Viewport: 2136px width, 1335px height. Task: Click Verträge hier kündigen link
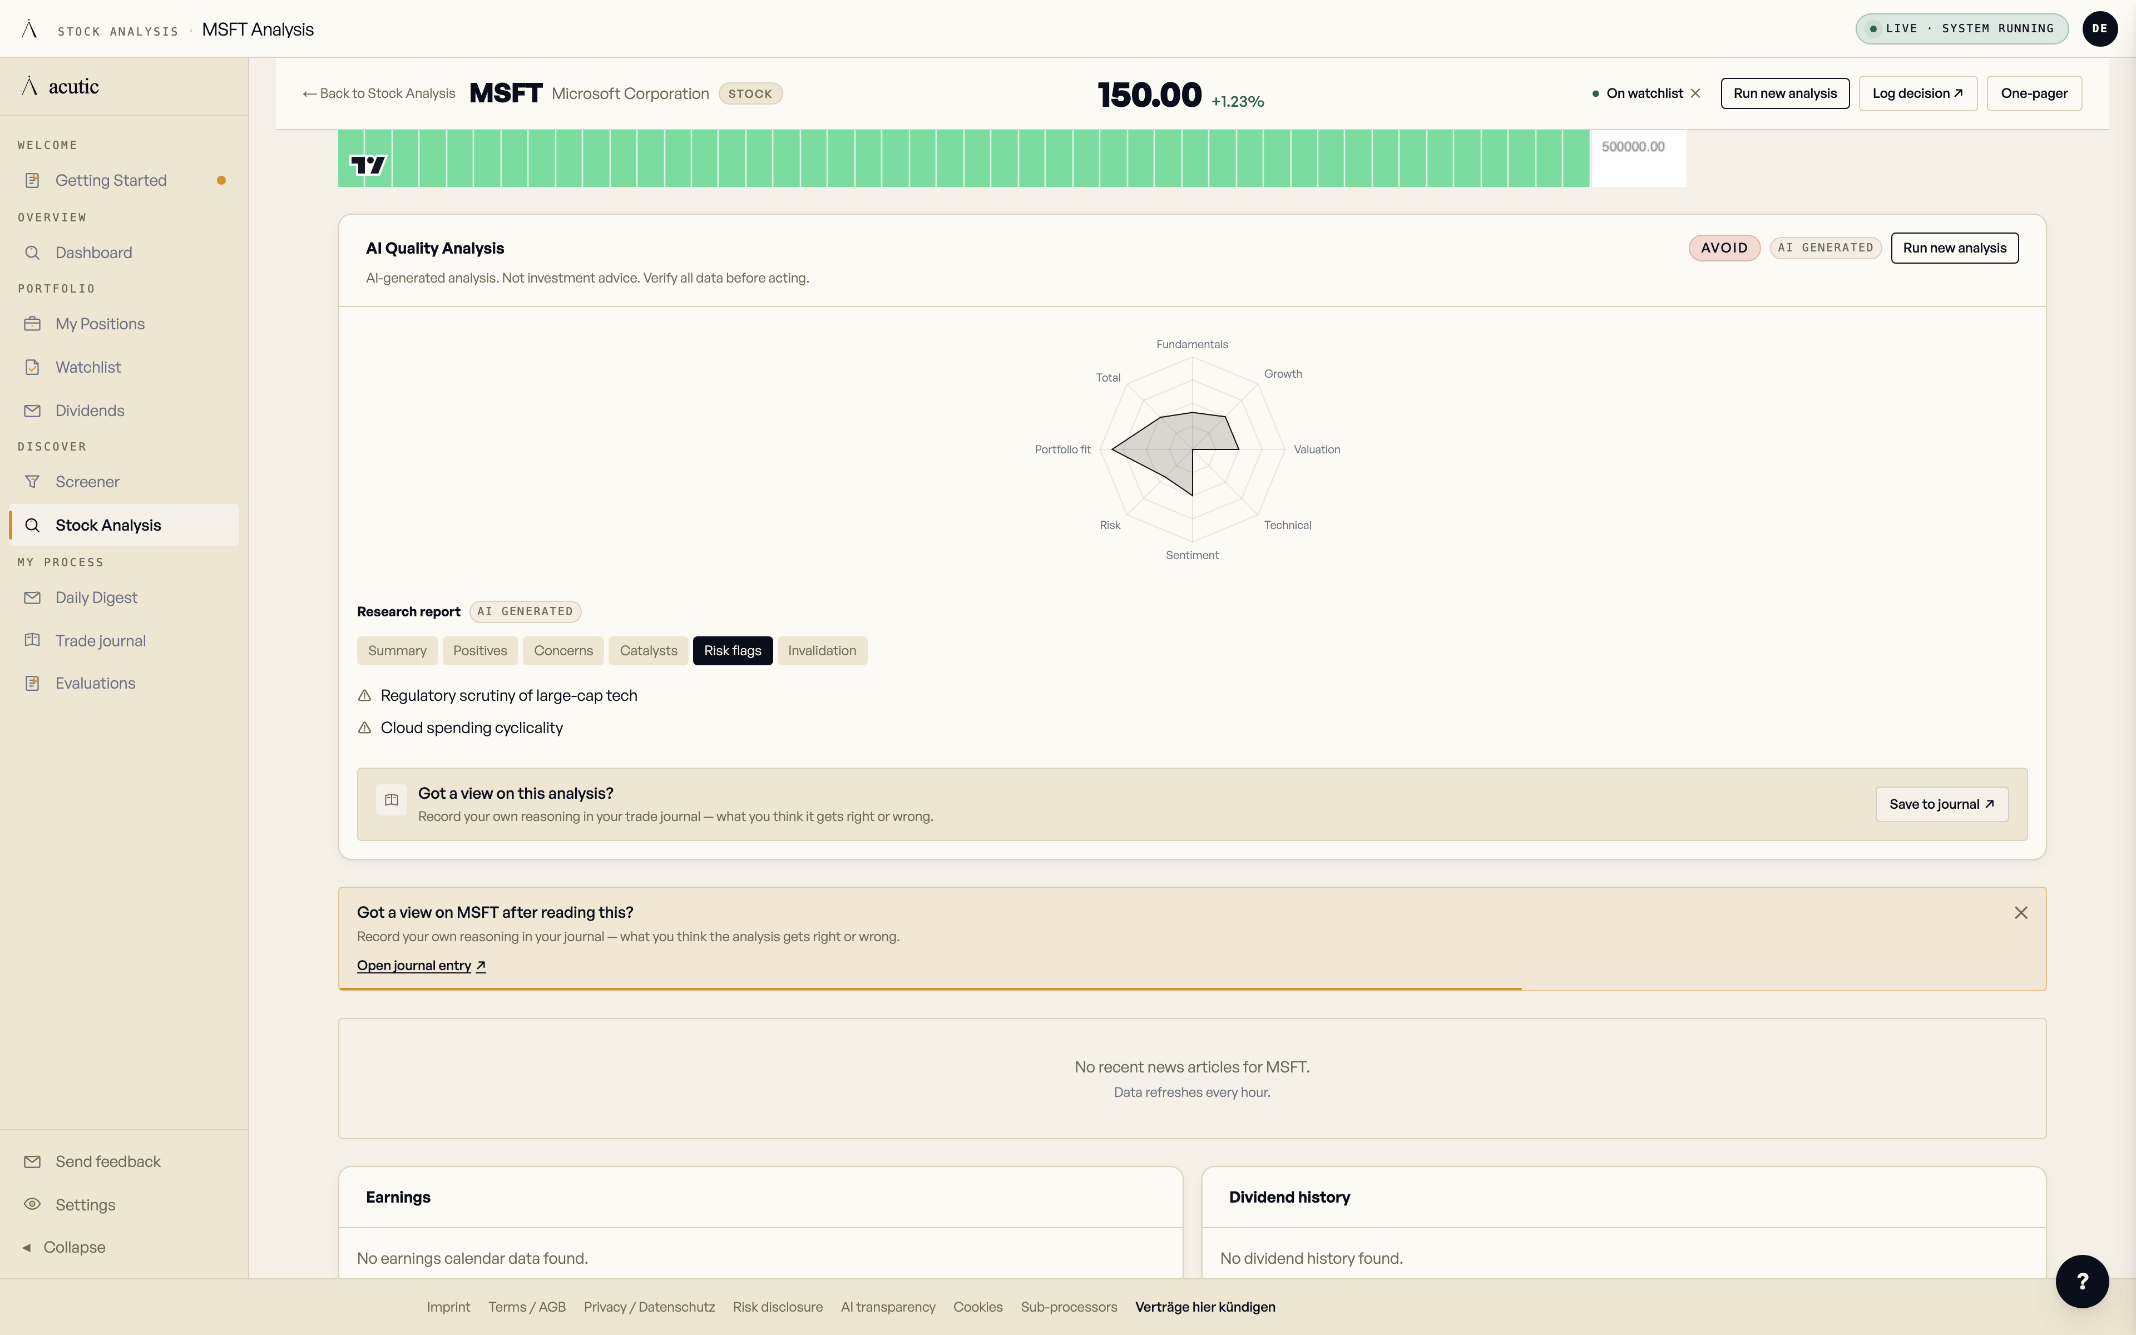pos(1205,1307)
